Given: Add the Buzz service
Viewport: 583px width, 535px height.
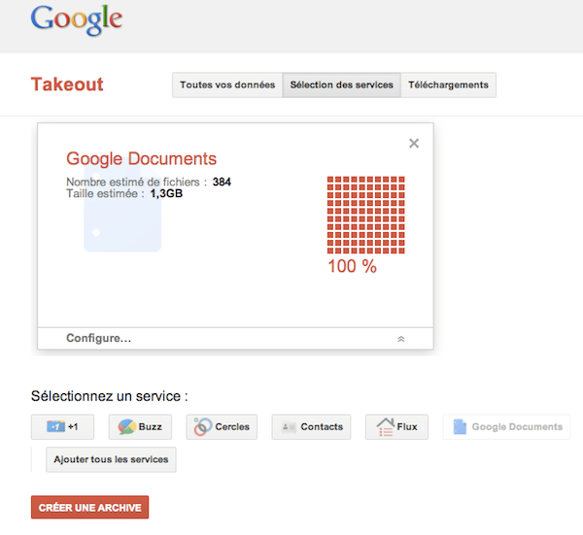Looking at the screenshot, I should (x=140, y=427).
